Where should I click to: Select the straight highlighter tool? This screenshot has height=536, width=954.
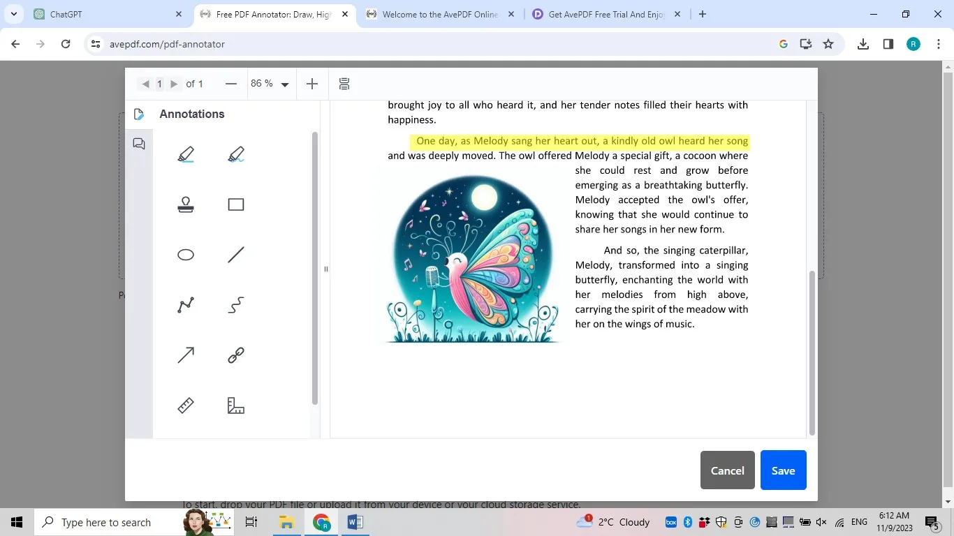coord(185,154)
